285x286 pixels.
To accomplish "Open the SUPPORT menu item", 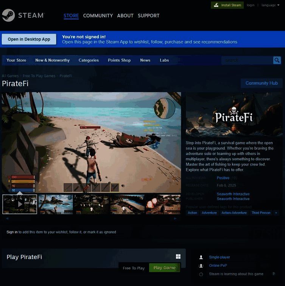I will tap(148, 16).
